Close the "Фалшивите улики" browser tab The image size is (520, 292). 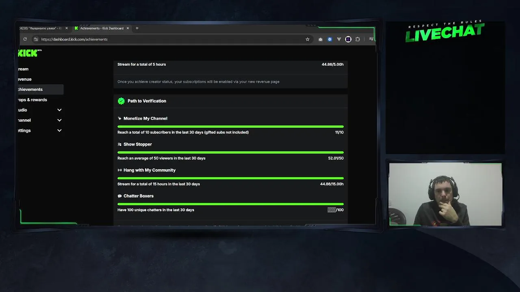click(67, 28)
